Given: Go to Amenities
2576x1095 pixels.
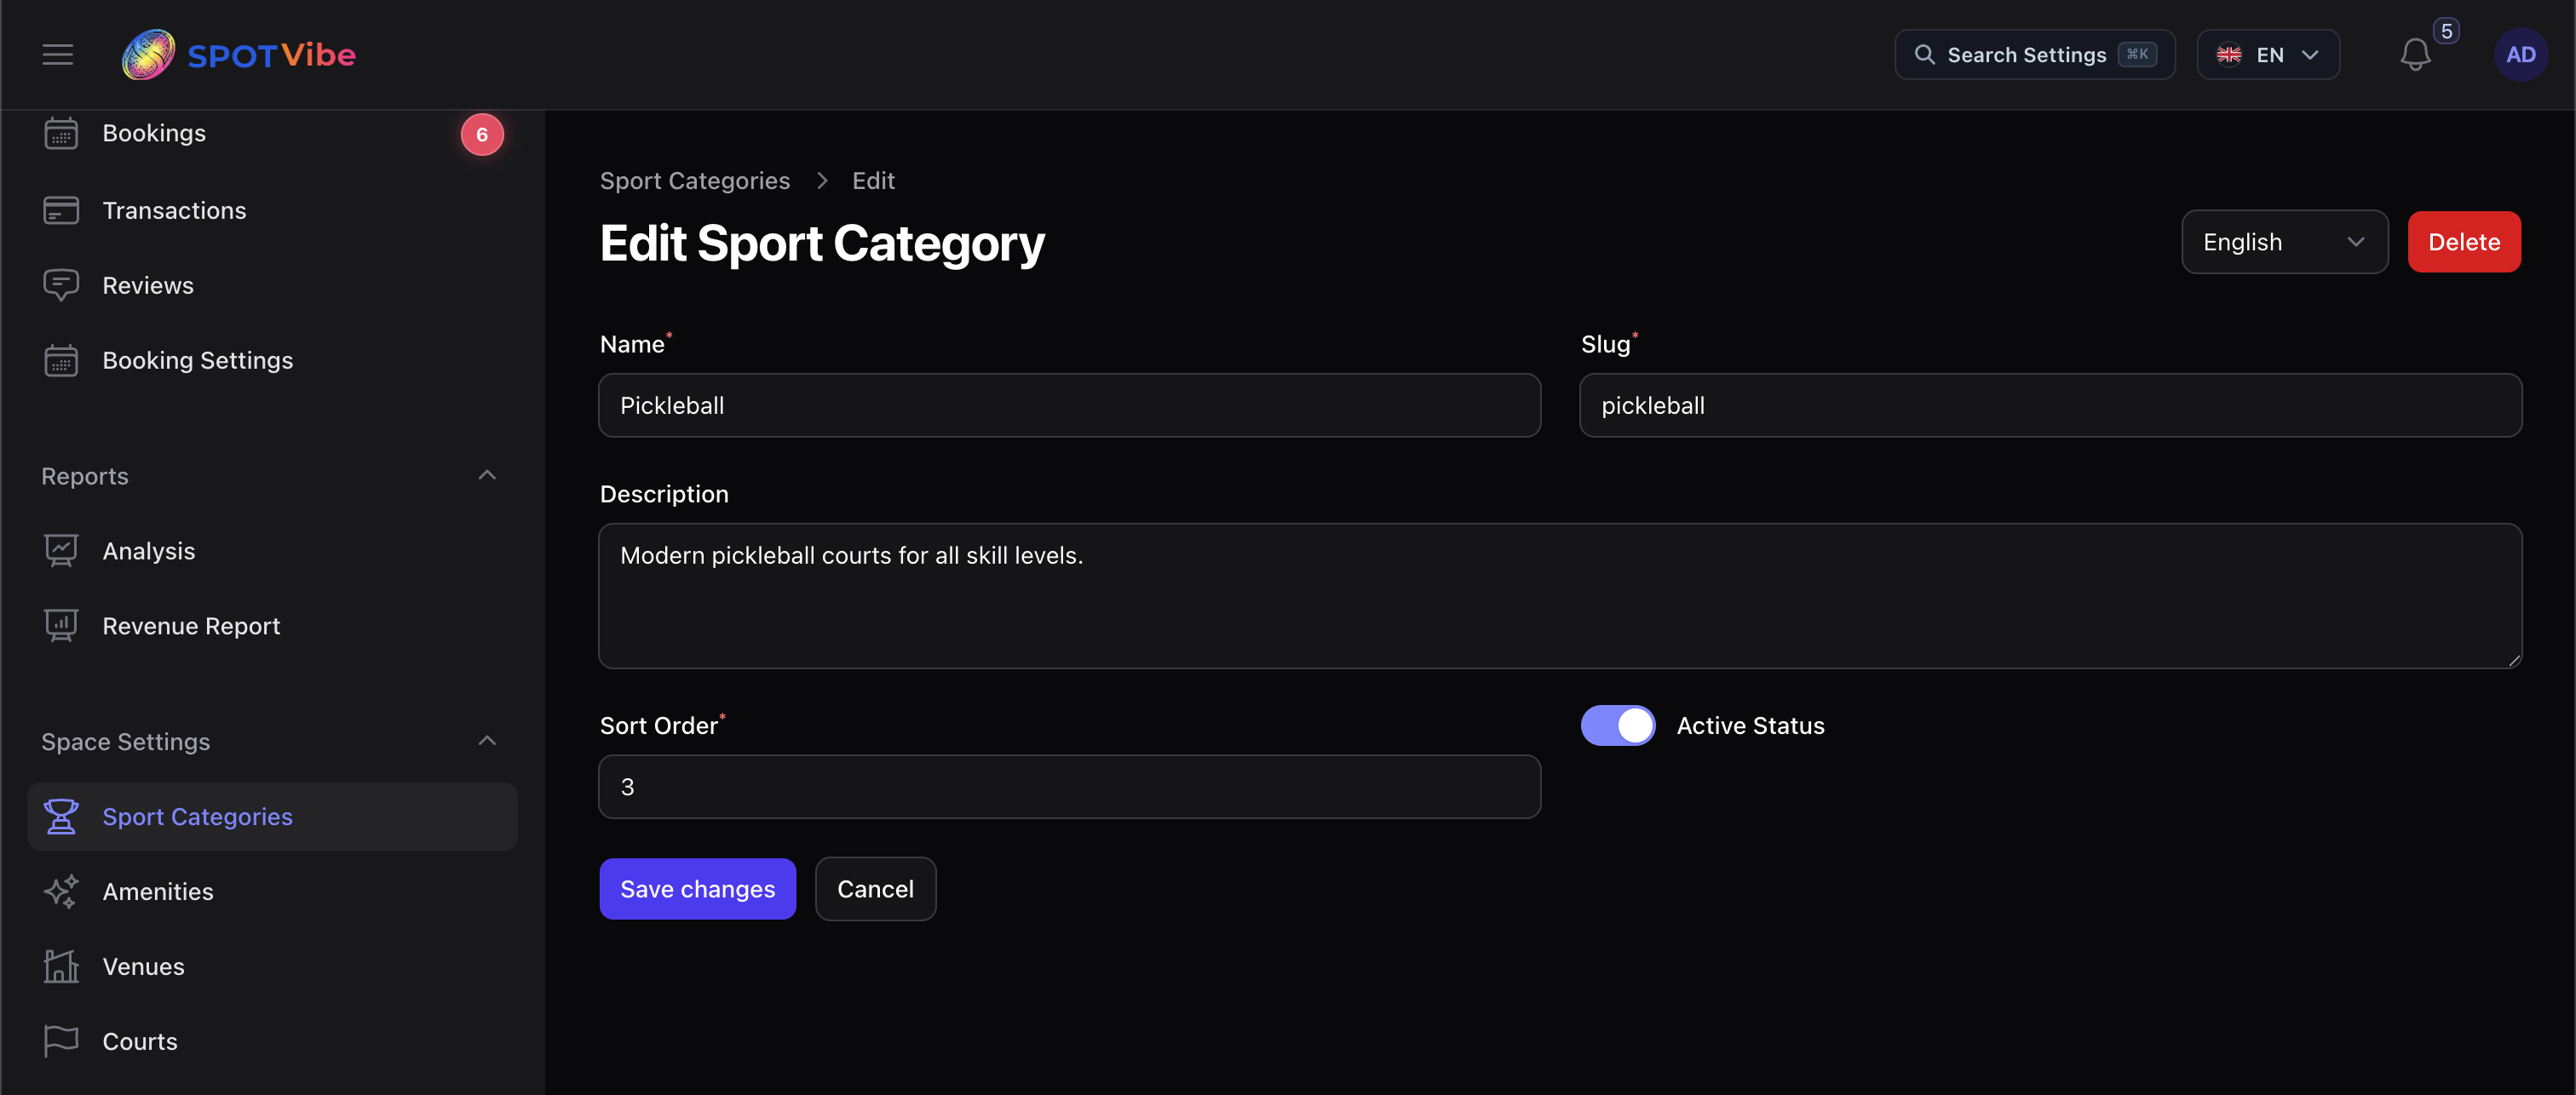Looking at the screenshot, I should pos(272,891).
